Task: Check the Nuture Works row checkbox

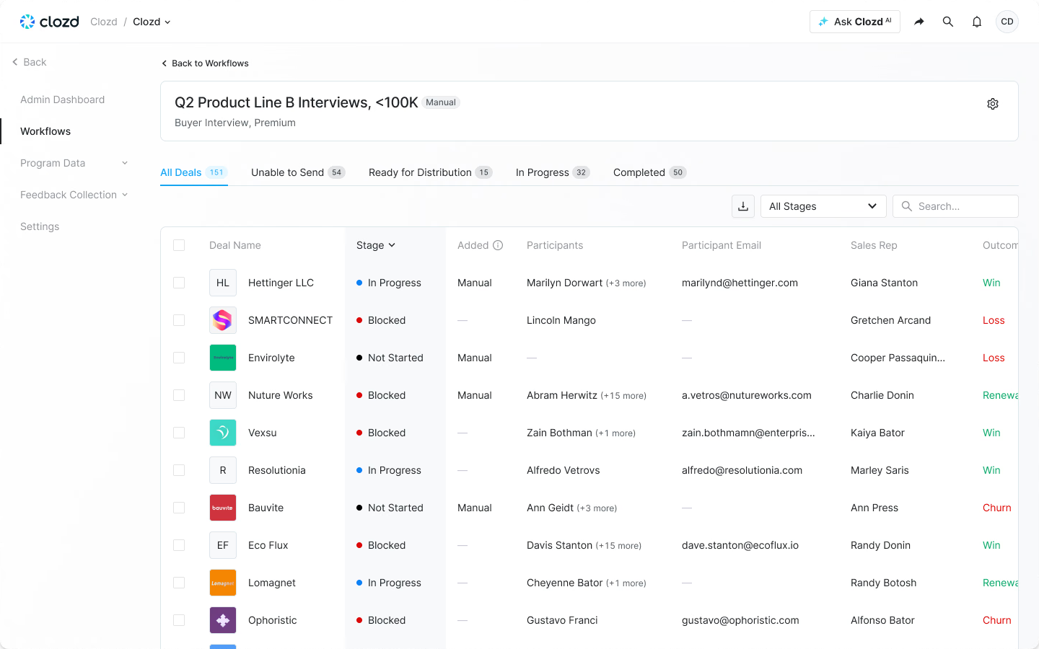Action: 179,395
